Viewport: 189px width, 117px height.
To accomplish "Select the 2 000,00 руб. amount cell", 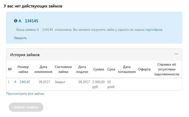I will tap(98, 84).
